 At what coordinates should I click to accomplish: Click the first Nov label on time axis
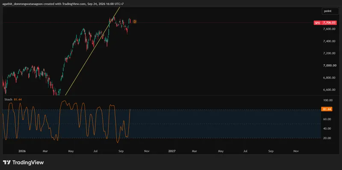147,151
